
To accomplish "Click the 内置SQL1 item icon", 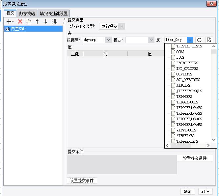I will tap(7, 29).
